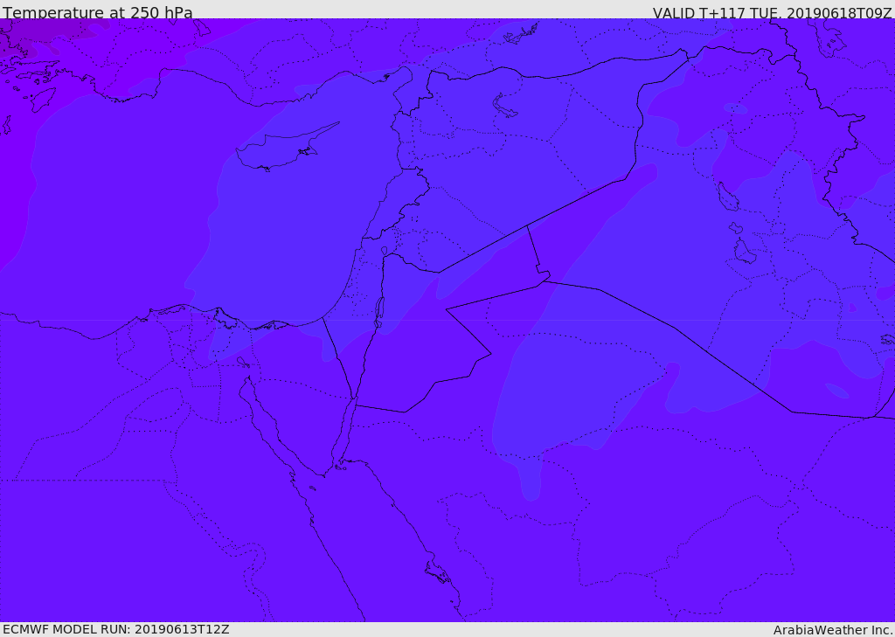
Task: Click the 'ArabiaWeather Inc' credit text
Action: [x=834, y=630]
